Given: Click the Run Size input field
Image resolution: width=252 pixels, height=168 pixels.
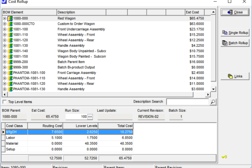Looking at the screenshot, I should [76, 117].
